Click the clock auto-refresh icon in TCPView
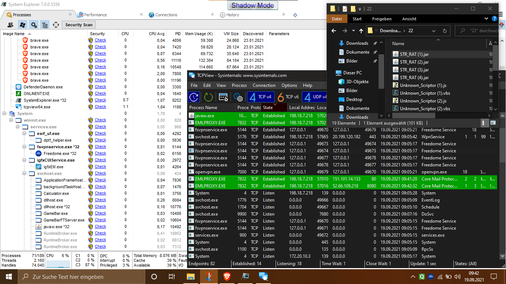Image resolution: width=506 pixels, height=284 pixels. point(193,97)
